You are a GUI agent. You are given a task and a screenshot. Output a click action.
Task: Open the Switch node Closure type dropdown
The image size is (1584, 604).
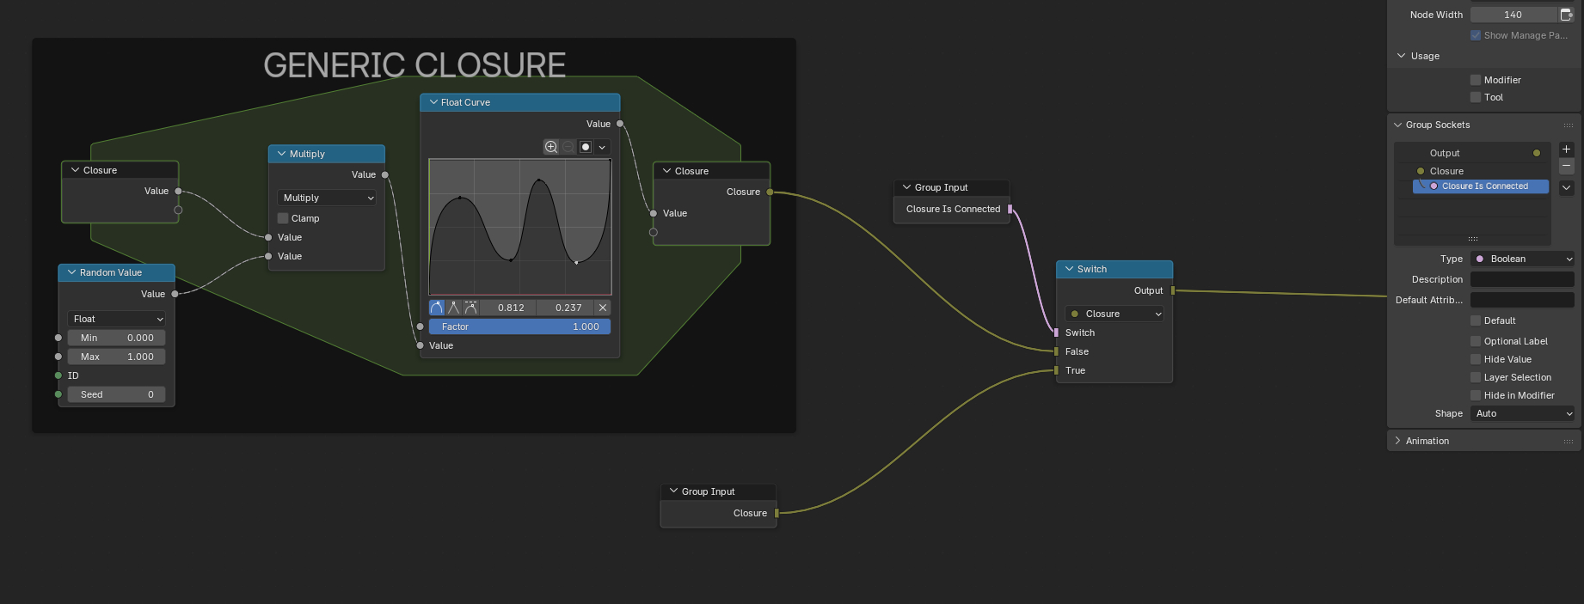(x=1114, y=314)
